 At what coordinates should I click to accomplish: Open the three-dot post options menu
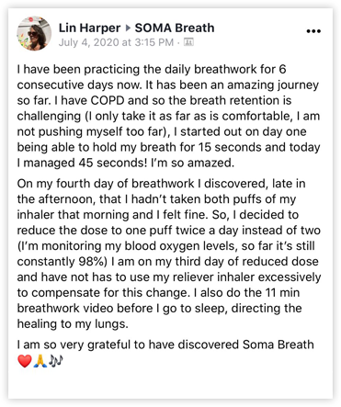click(313, 31)
